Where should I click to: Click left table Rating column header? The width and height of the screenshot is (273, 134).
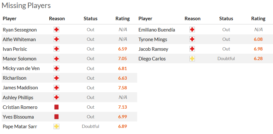click(x=123, y=19)
